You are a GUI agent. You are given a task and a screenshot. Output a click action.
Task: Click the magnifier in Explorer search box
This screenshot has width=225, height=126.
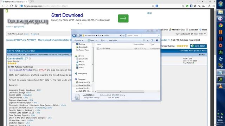click(x=158, y=36)
